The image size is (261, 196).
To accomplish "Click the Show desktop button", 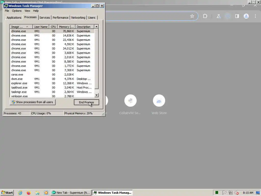I will click(258, 193).
